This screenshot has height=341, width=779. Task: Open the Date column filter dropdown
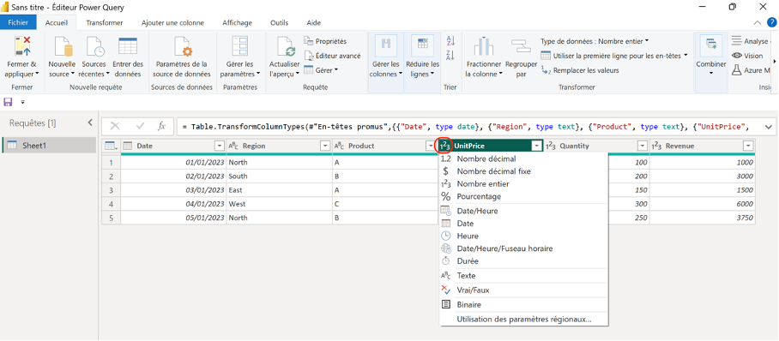click(219, 146)
